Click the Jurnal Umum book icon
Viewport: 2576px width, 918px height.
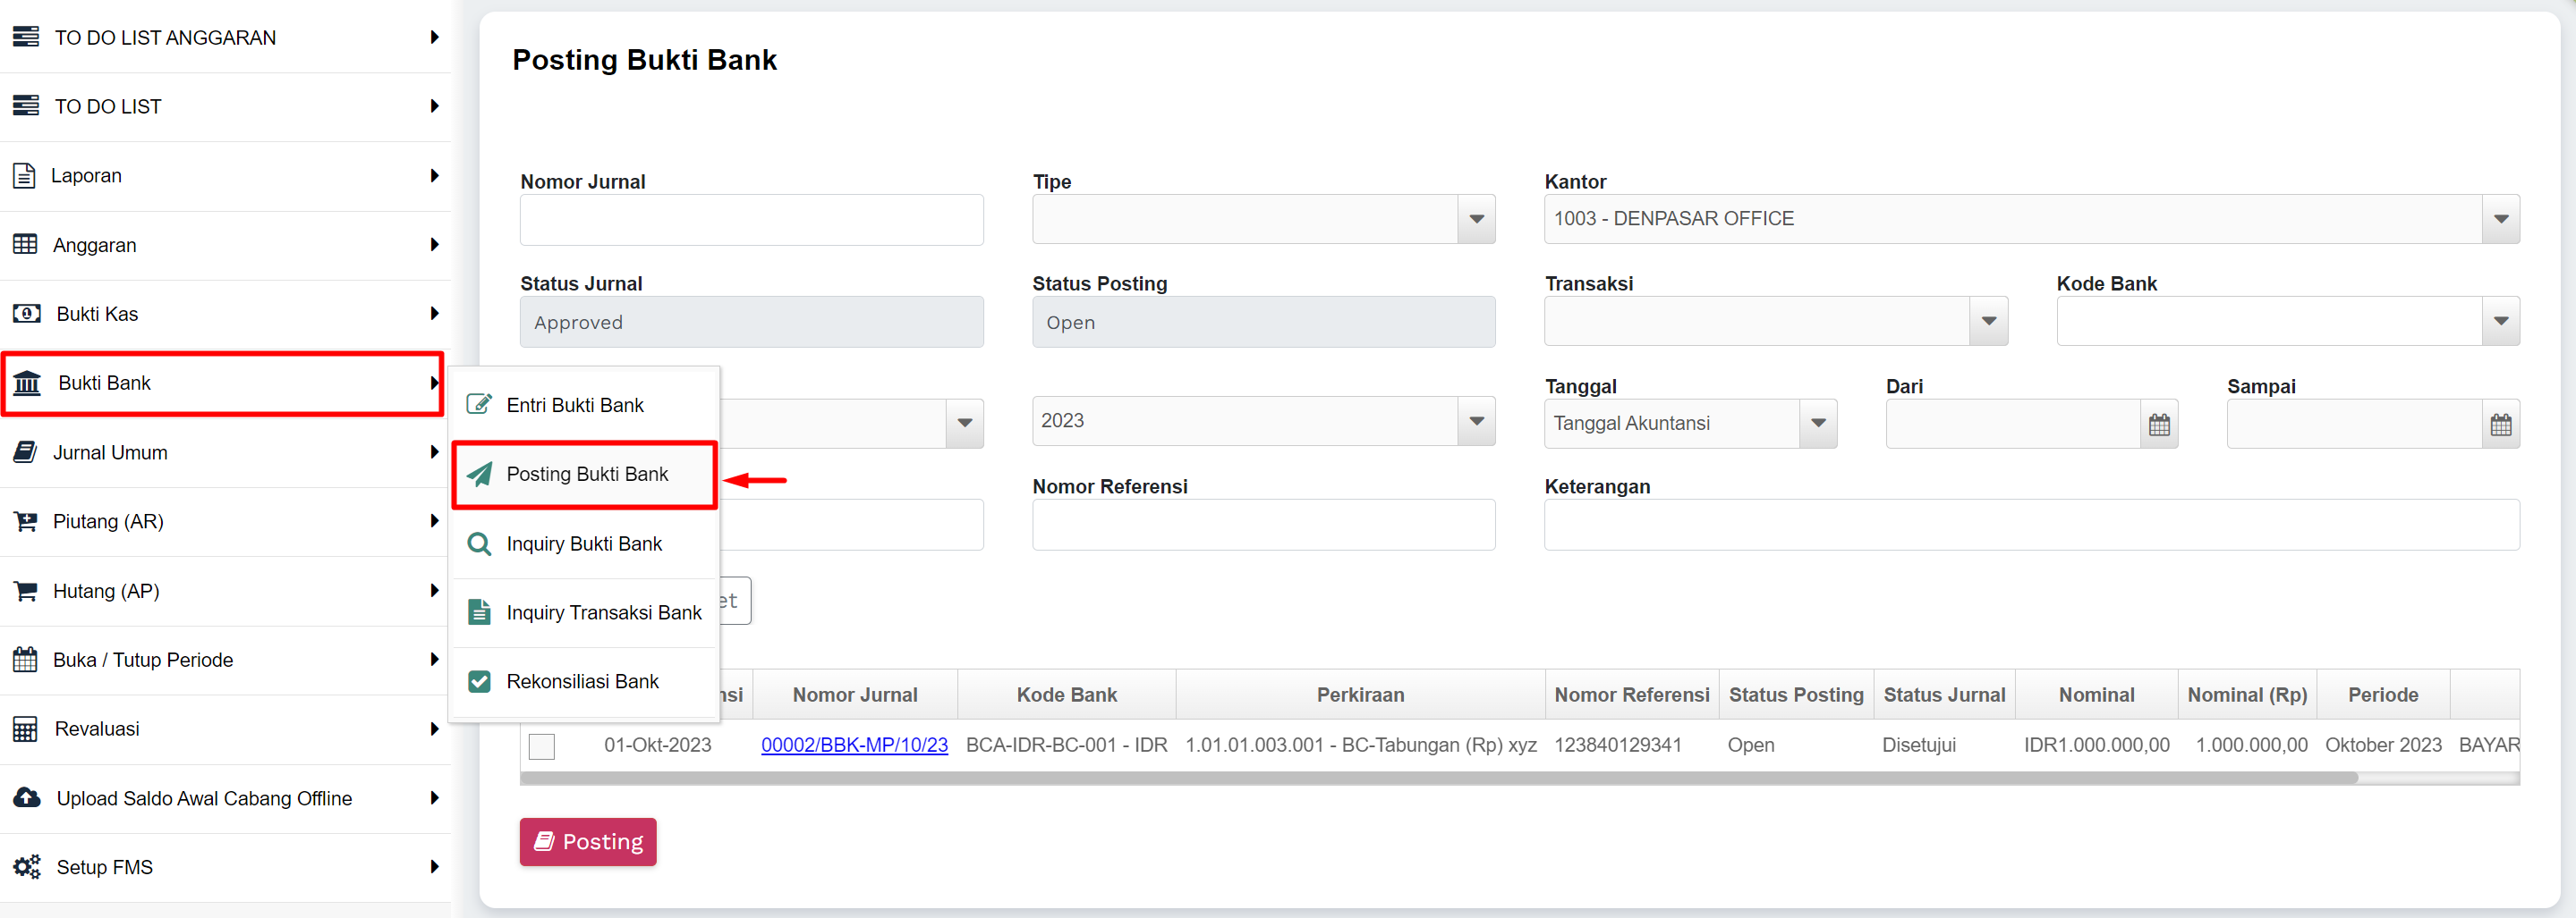(x=26, y=452)
